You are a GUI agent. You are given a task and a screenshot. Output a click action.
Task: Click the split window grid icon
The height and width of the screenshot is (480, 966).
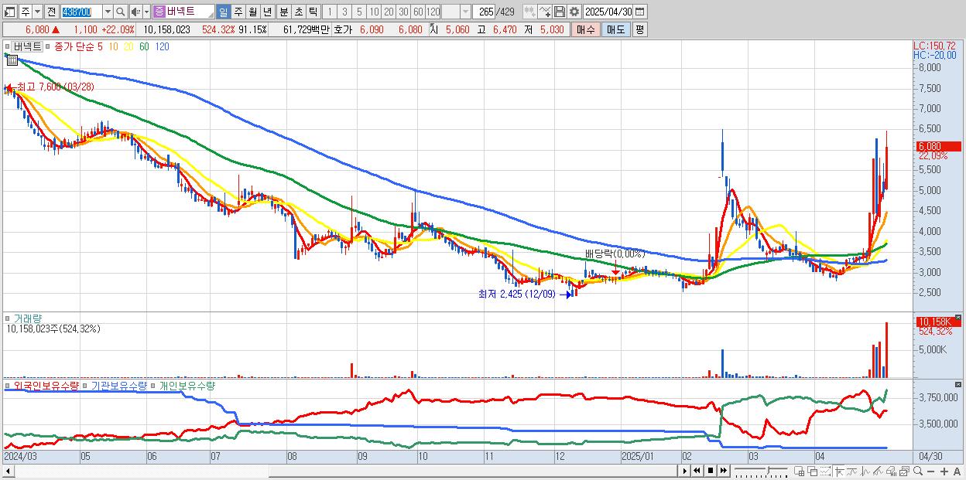[x=799, y=471]
